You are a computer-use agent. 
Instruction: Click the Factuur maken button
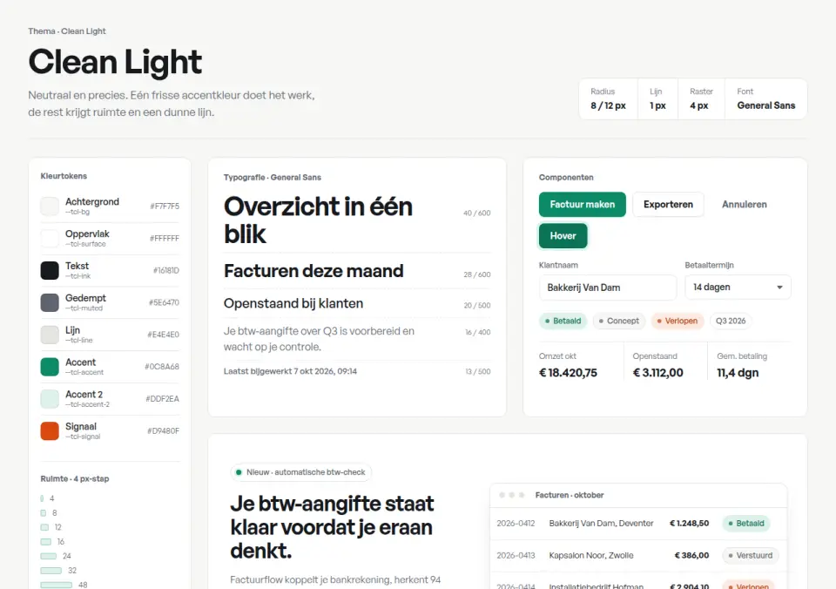tap(583, 205)
